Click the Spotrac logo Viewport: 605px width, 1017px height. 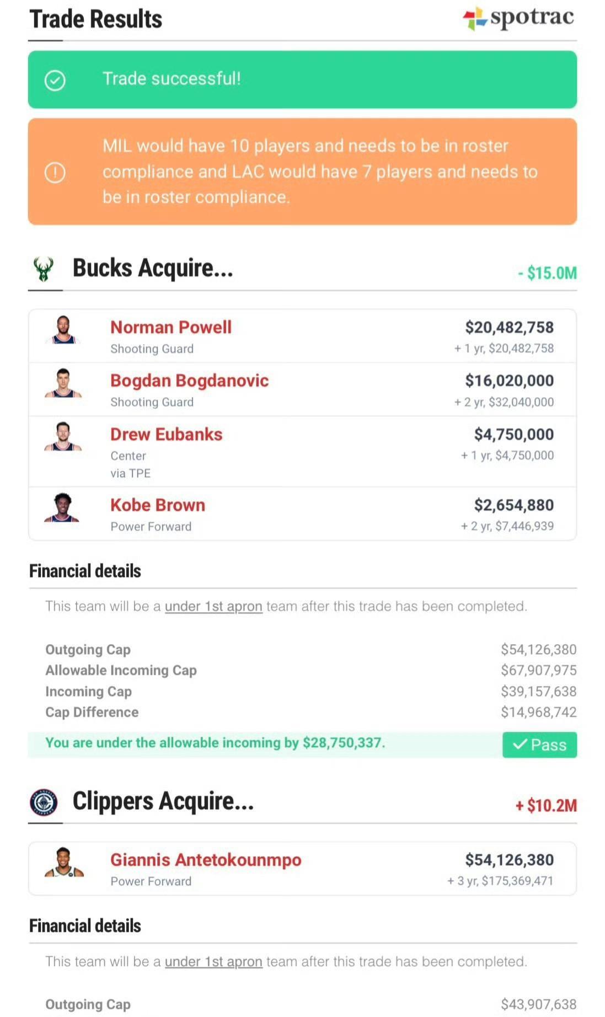pyautogui.click(x=518, y=18)
